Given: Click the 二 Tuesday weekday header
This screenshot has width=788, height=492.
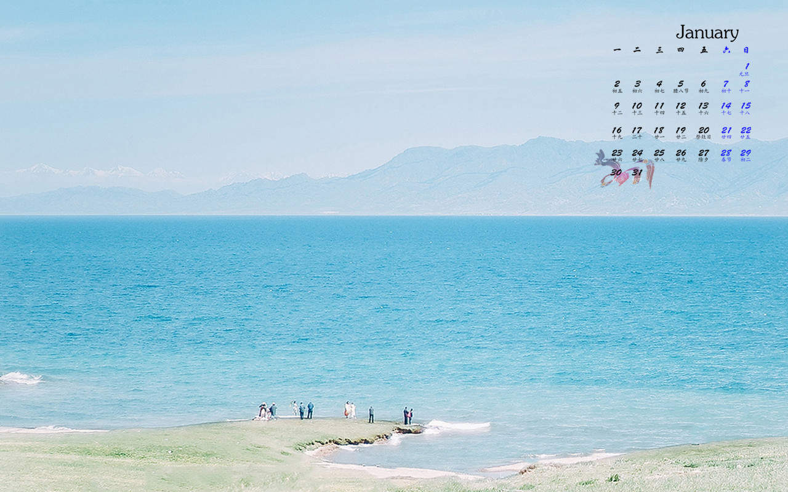Looking at the screenshot, I should click(x=637, y=50).
